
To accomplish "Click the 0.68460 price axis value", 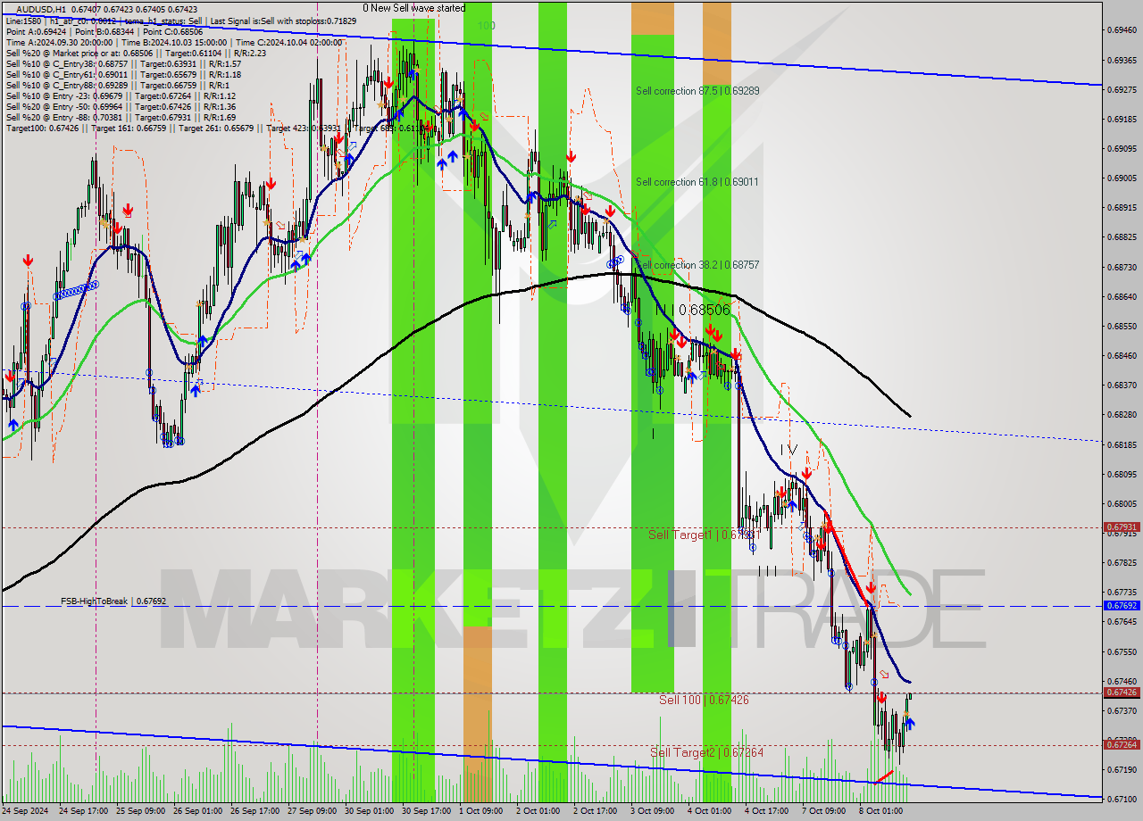I will click(x=1122, y=355).
